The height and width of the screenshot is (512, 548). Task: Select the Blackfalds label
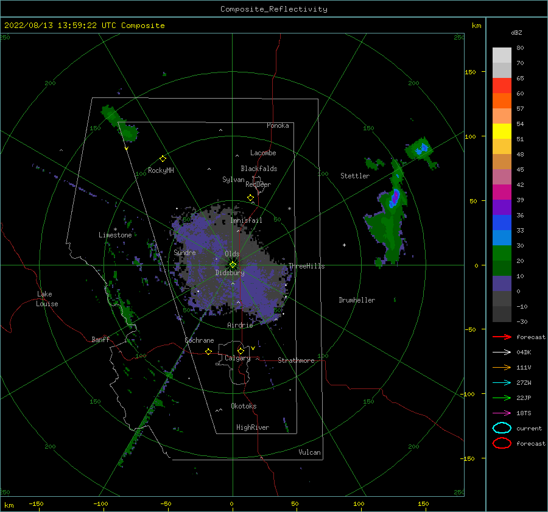click(259, 169)
